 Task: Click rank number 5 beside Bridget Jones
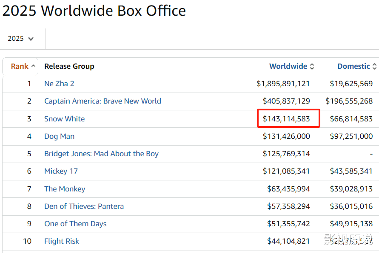click(29, 154)
